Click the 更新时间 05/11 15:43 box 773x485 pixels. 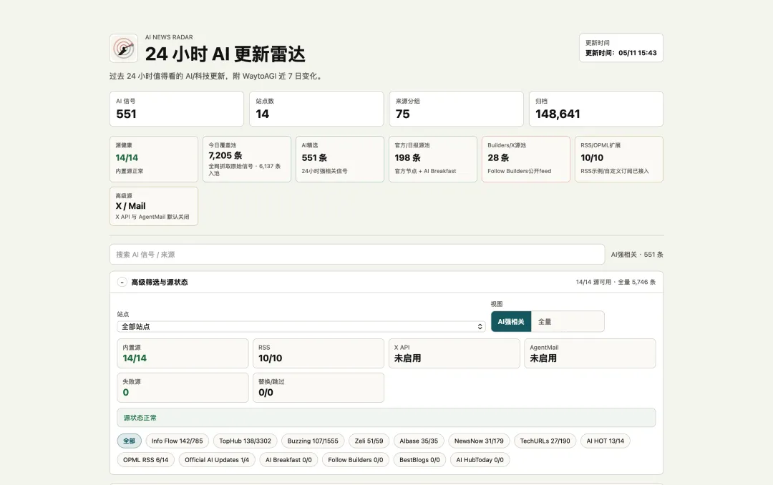click(621, 48)
